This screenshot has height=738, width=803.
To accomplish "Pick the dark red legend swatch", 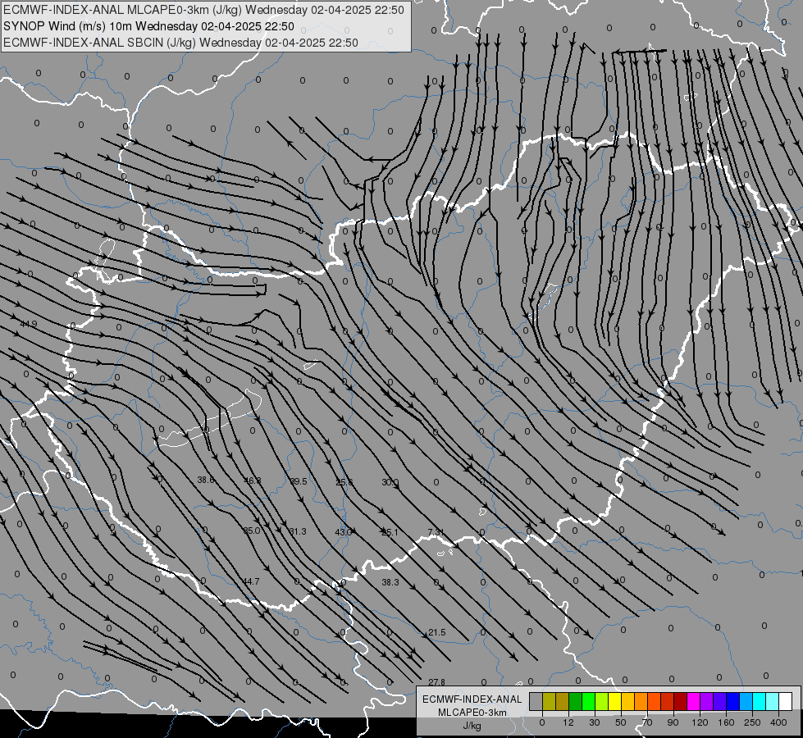I will (681, 702).
